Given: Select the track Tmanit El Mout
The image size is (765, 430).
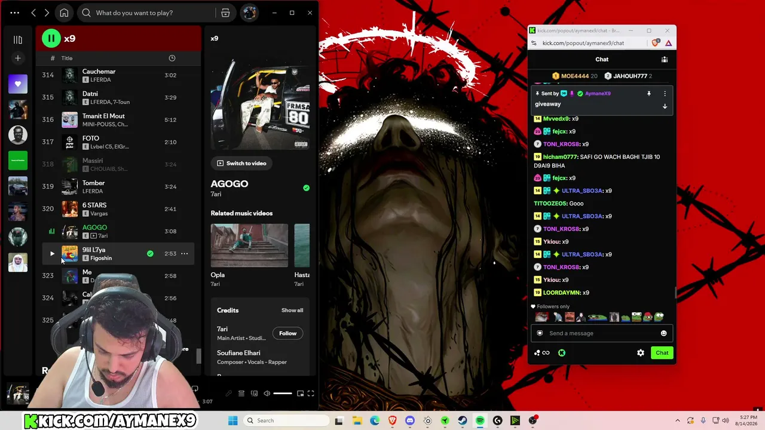Looking at the screenshot, I should [118, 119].
